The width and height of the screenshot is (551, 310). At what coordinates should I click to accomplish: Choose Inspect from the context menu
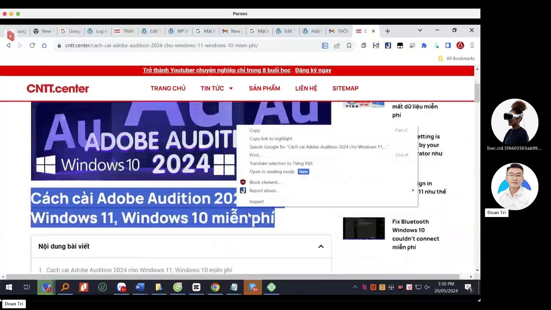(327, 201)
